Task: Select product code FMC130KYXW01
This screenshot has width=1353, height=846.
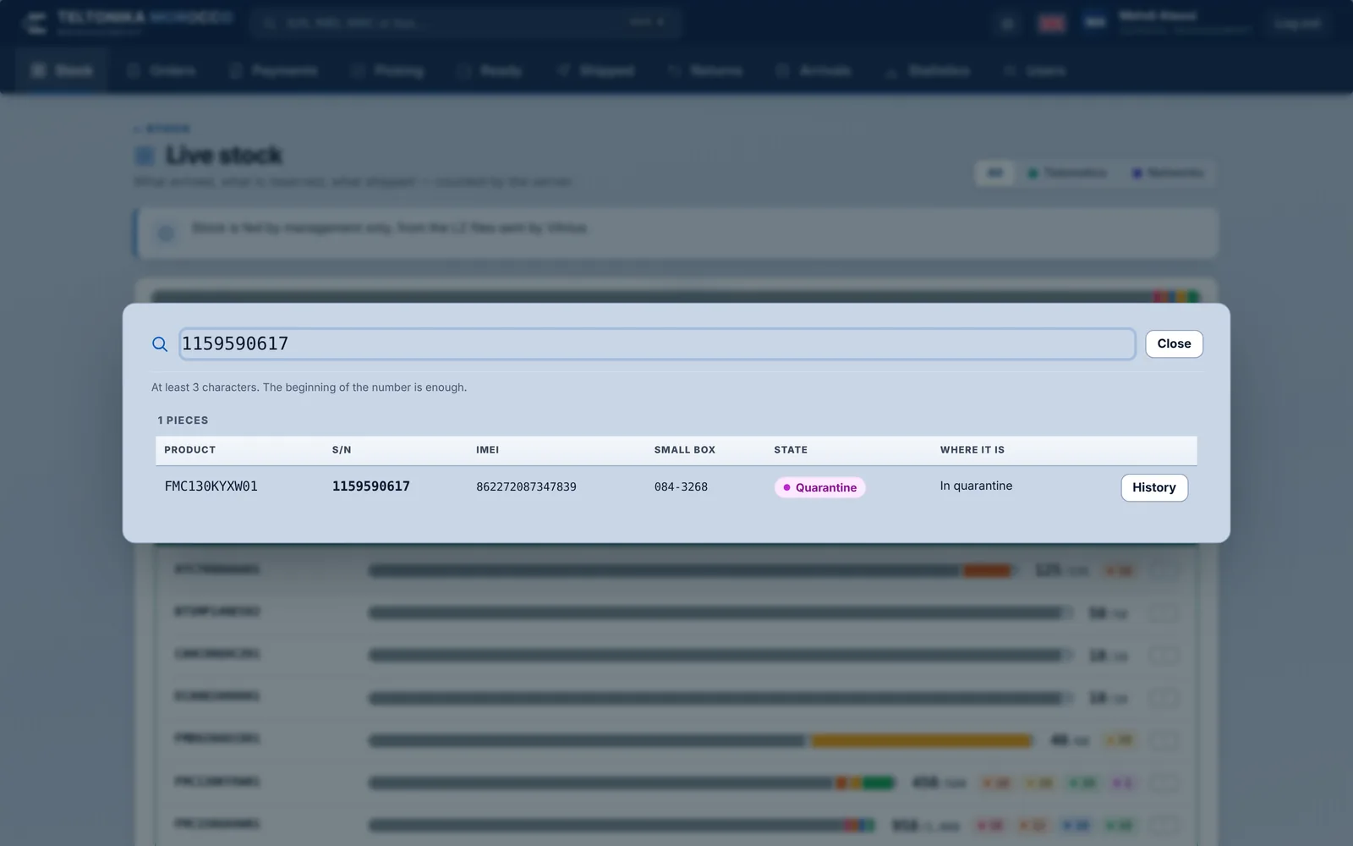Action: tap(211, 486)
